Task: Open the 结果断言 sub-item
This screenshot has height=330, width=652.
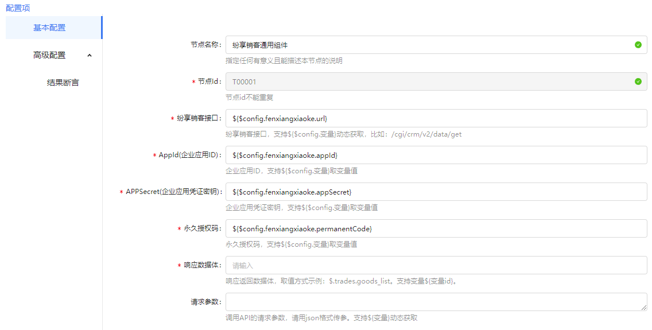Action: point(63,83)
